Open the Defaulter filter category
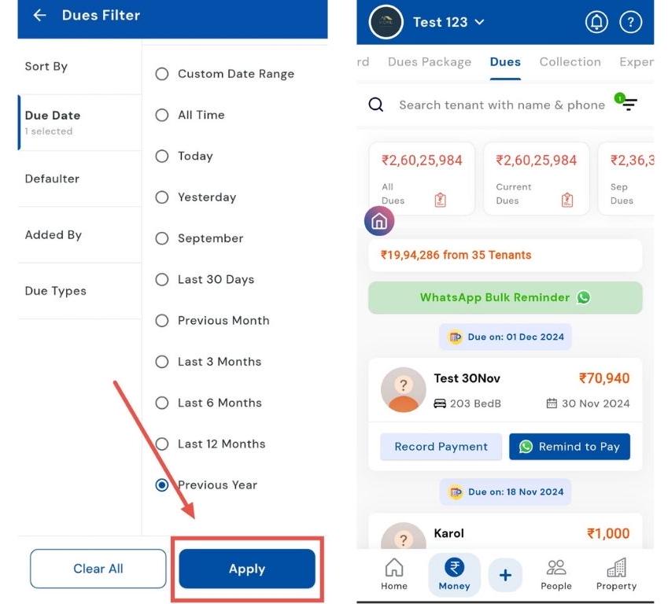 pyautogui.click(x=52, y=179)
